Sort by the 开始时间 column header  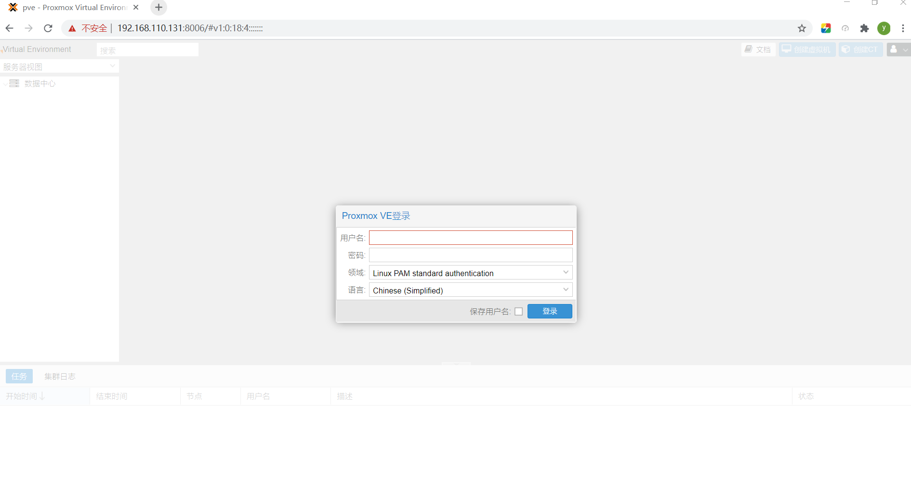(45, 396)
